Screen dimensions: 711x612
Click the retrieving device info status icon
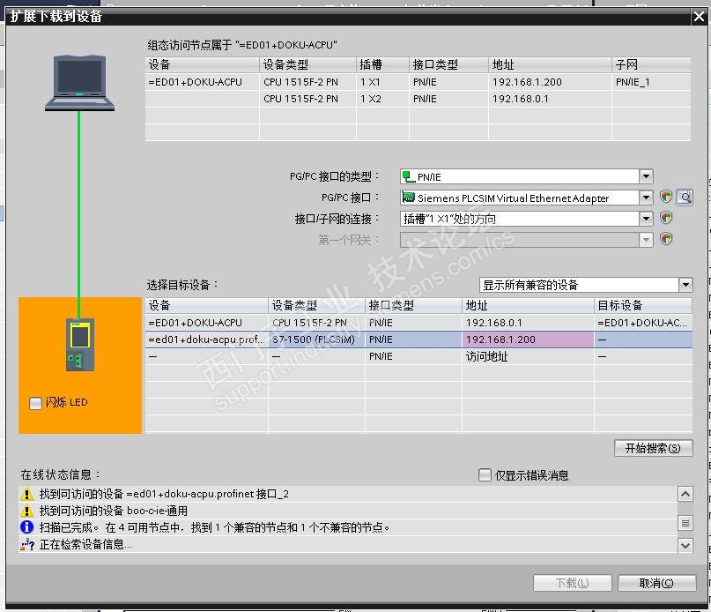coord(27,544)
